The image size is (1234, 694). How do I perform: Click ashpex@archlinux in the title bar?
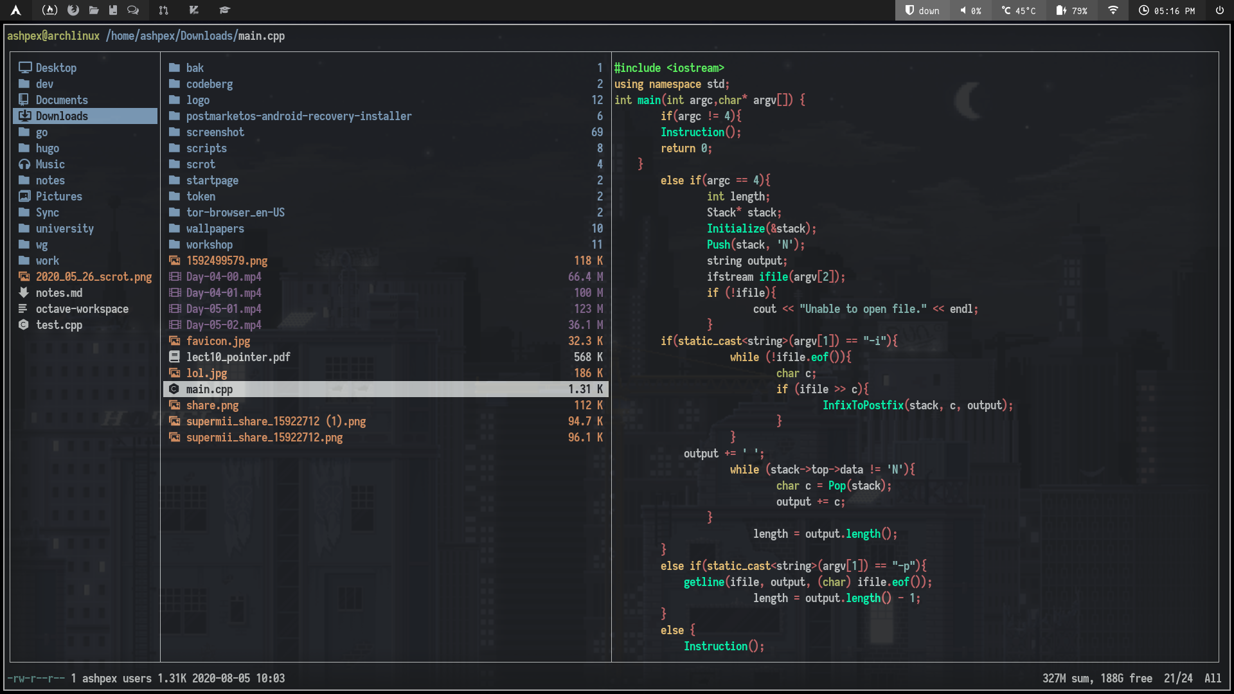coord(54,36)
